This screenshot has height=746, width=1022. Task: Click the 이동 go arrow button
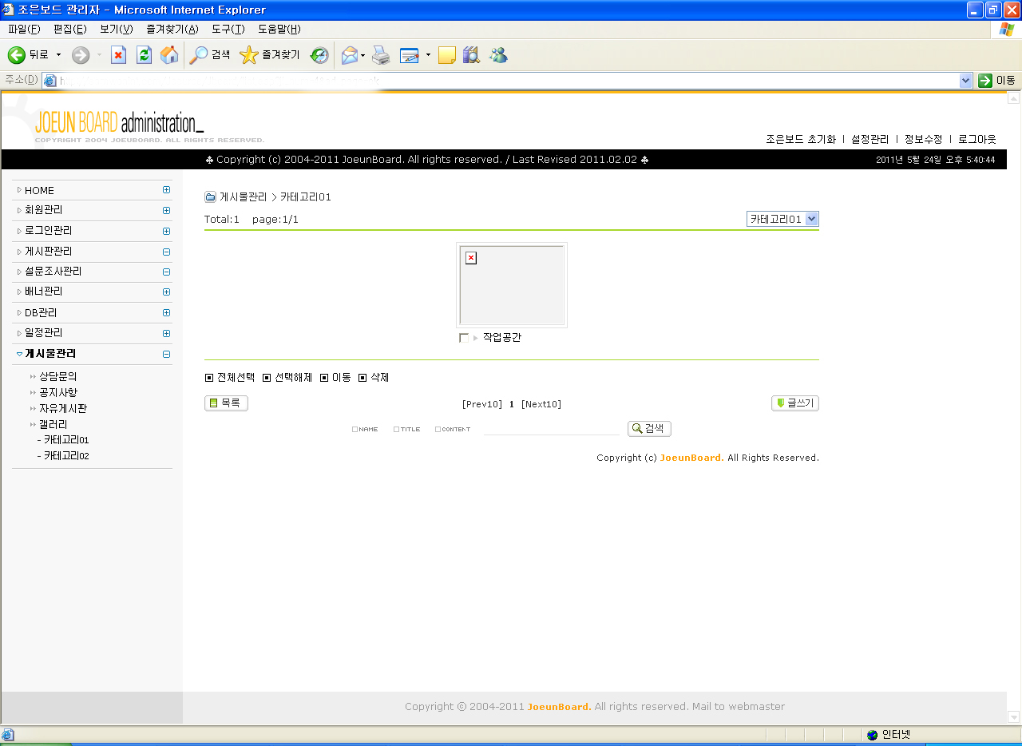[x=997, y=80]
